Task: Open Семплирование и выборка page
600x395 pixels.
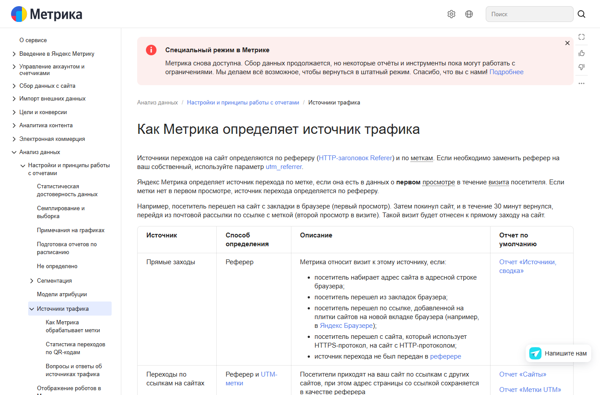Action: [x=61, y=212]
